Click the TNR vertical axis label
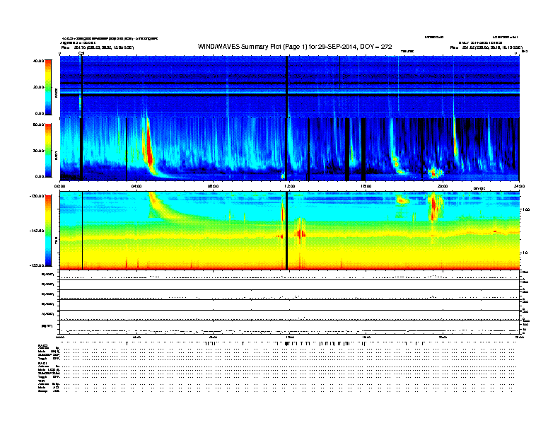The image size is (560, 433). coord(56,241)
